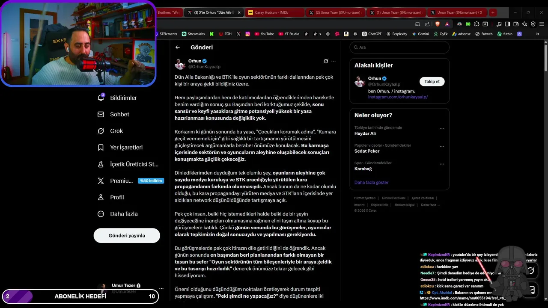Open OyEk bookmark

(x=441, y=34)
